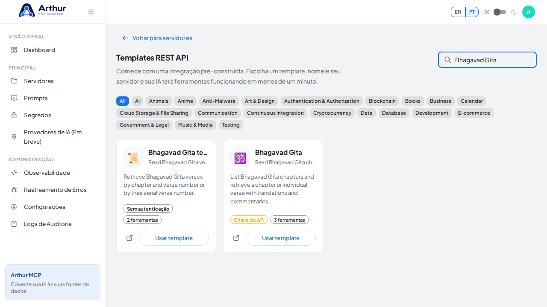547x307 pixels.
Task: Filter templates by Animals category
Action: tap(159, 101)
